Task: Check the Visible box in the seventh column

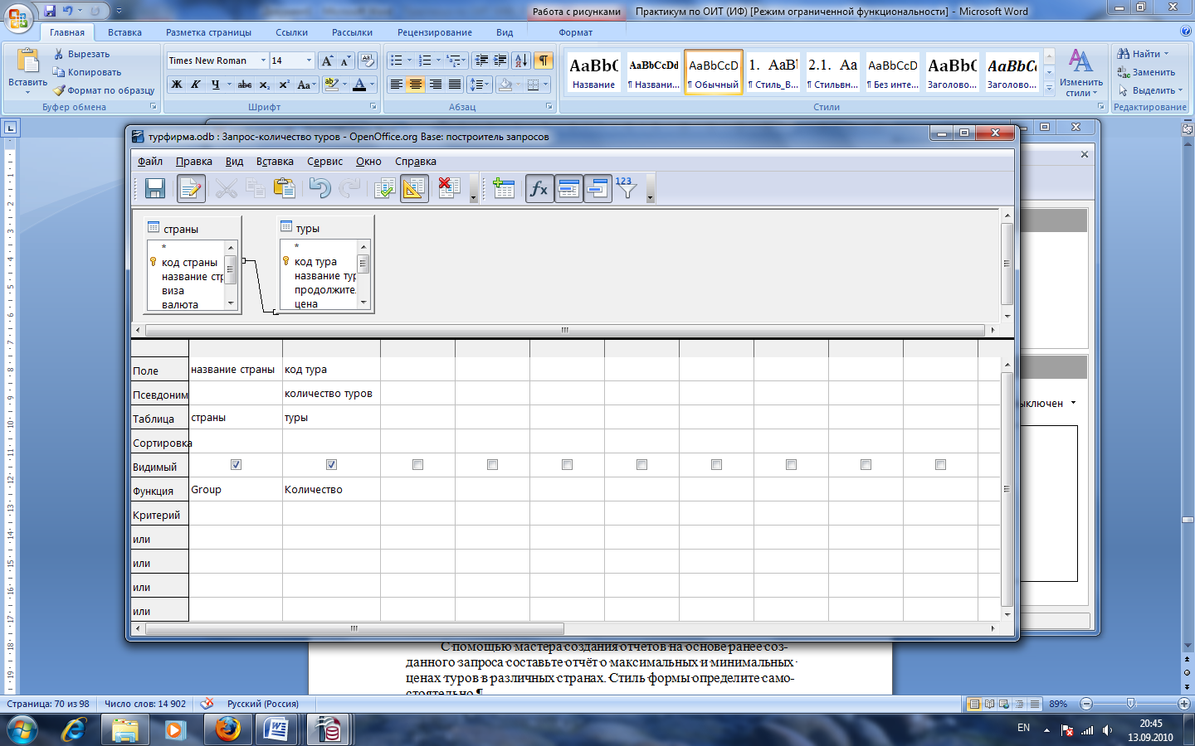Action: (x=716, y=465)
